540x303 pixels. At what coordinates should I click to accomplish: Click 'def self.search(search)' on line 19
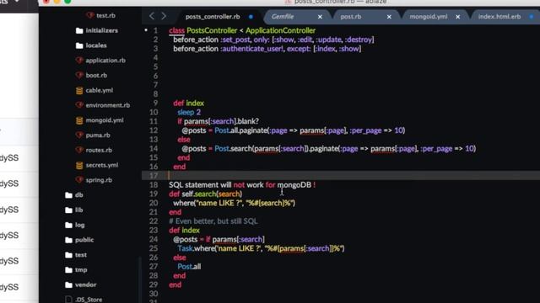(x=206, y=194)
